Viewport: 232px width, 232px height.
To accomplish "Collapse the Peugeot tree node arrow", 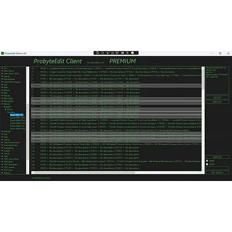I will click(2, 107).
